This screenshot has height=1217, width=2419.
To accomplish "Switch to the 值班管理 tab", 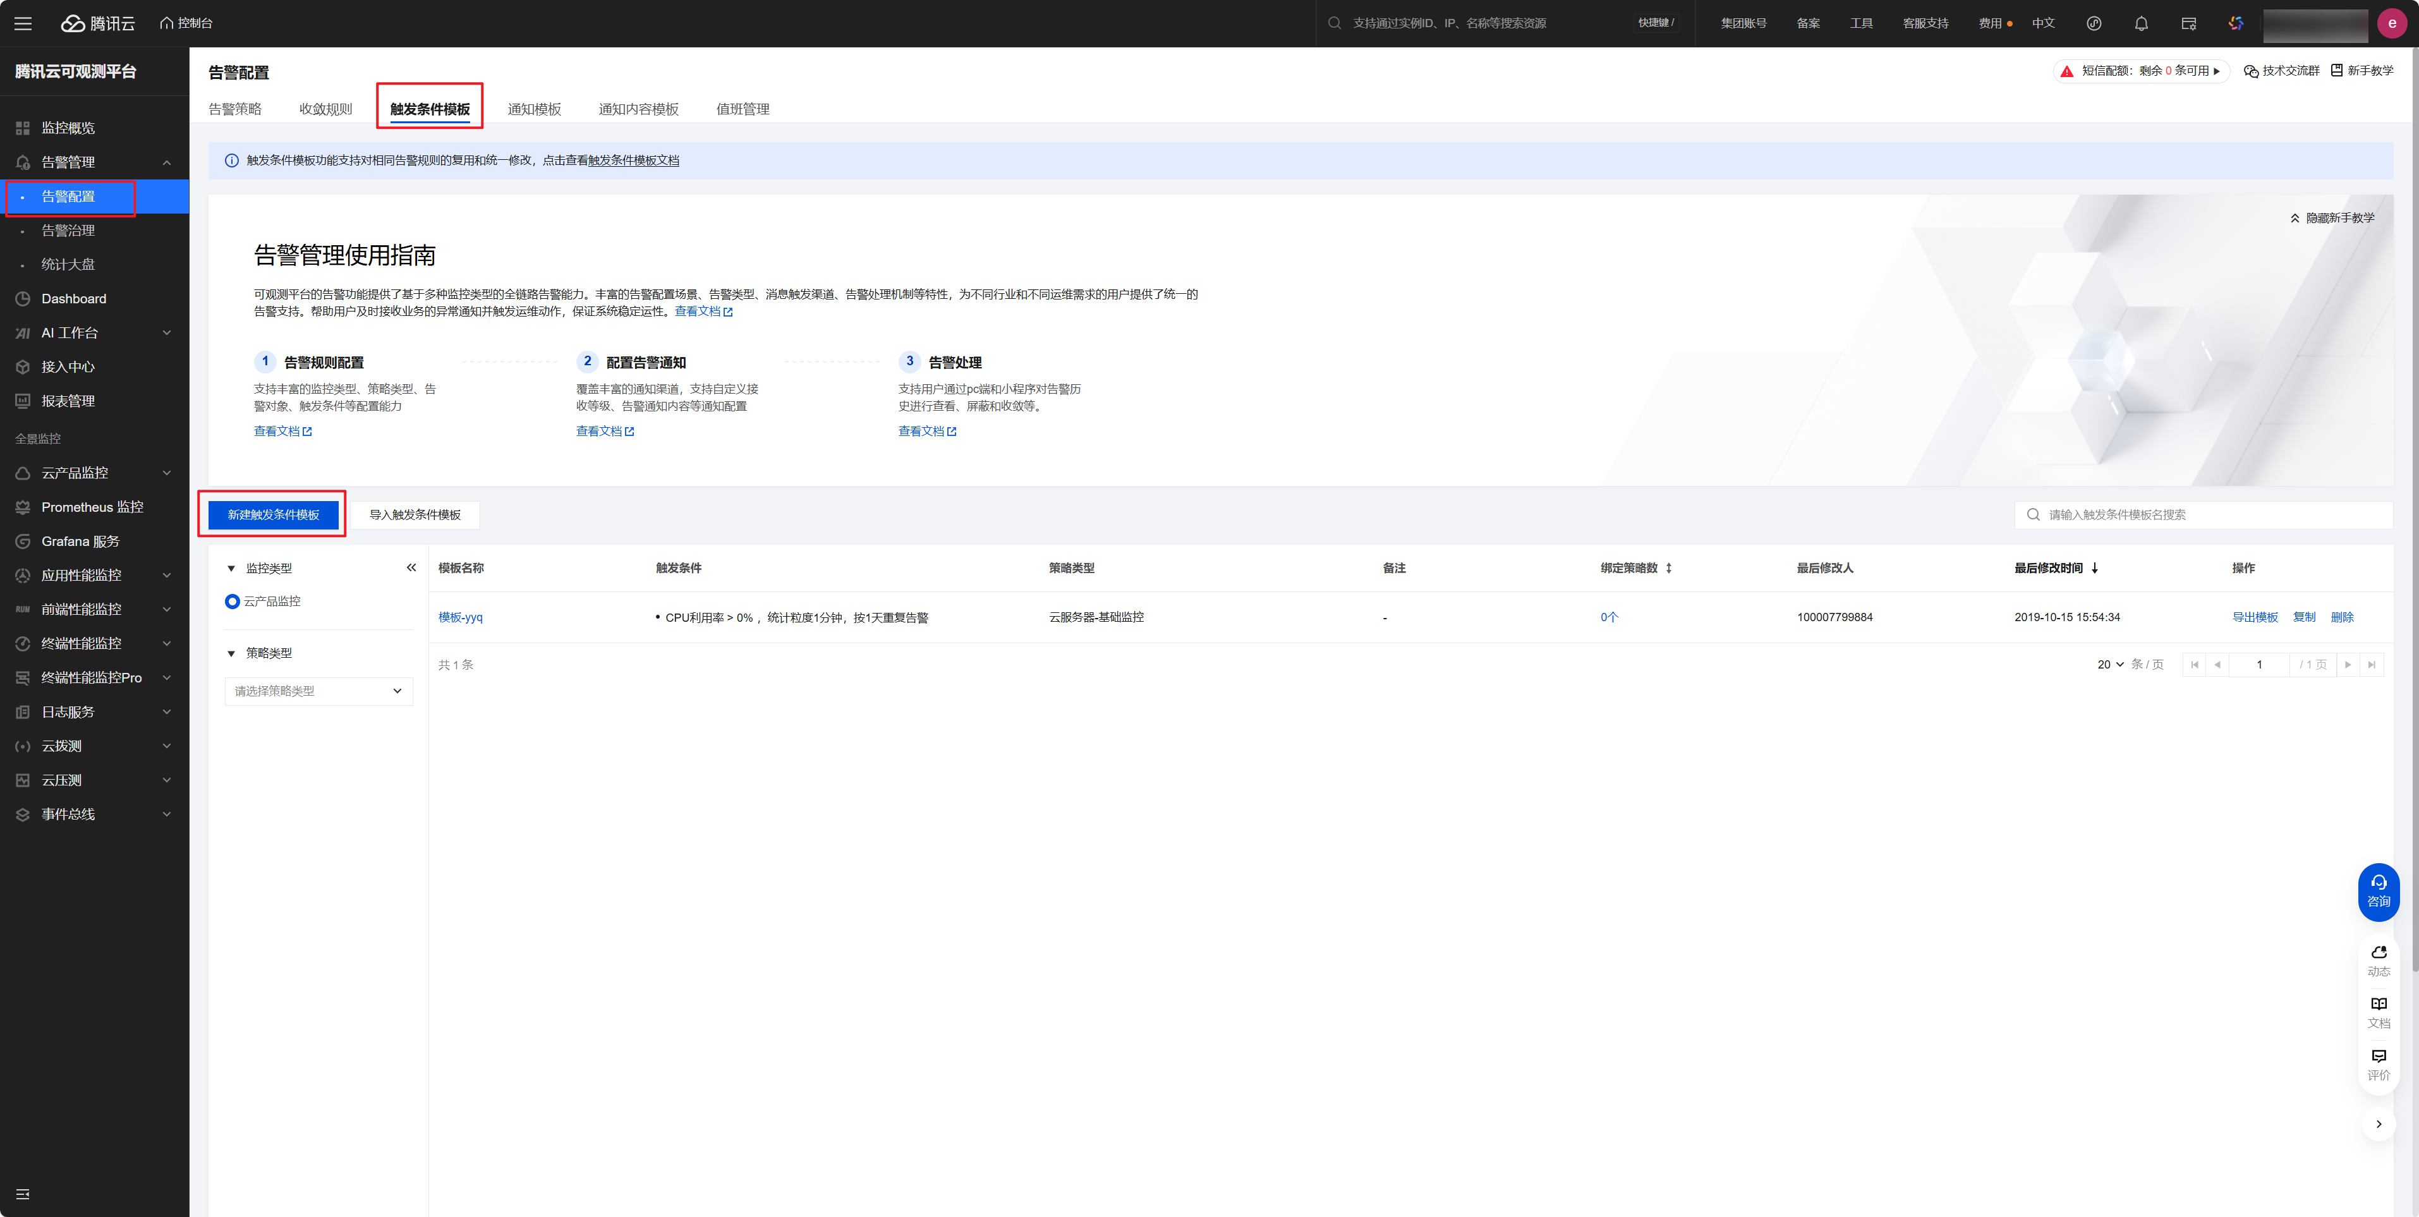I will pos(743,109).
